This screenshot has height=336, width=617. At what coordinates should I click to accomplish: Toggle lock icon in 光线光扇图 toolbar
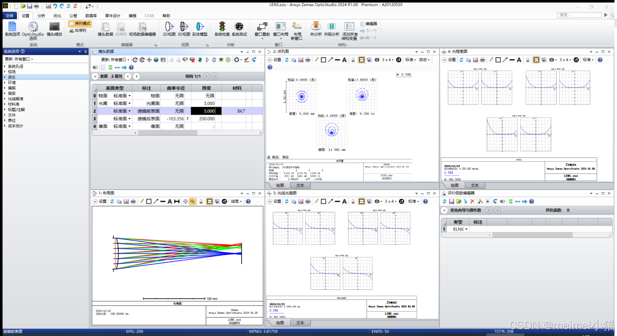tap(353, 201)
